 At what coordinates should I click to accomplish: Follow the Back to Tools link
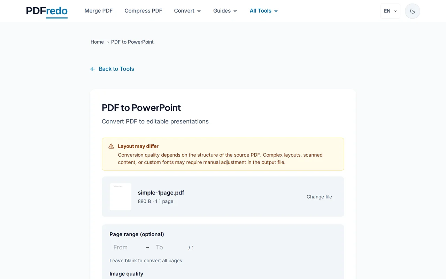coord(116,69)
